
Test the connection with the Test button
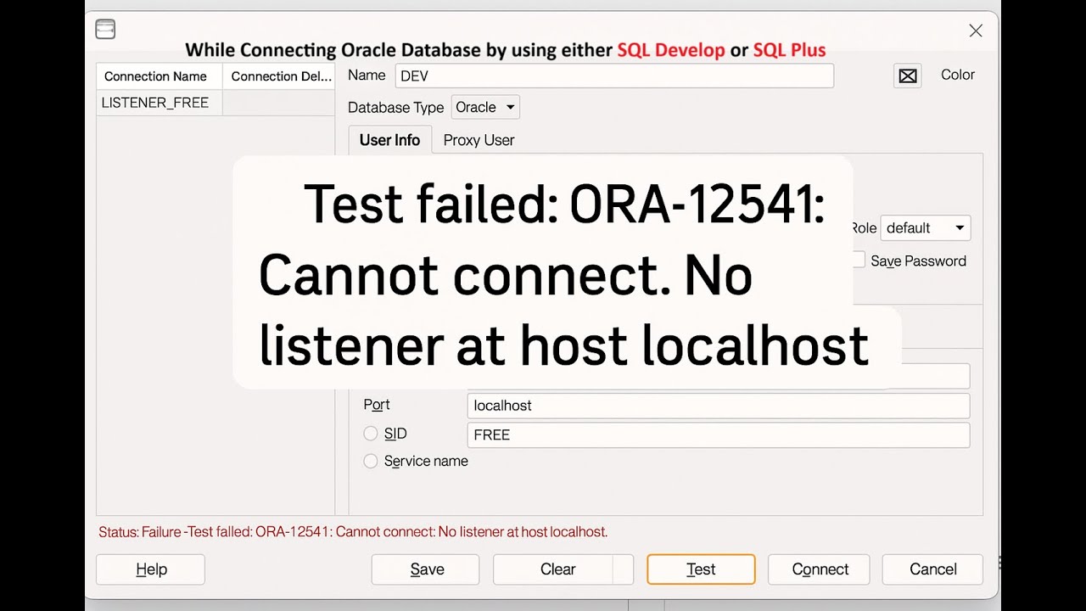click(701, 569)
